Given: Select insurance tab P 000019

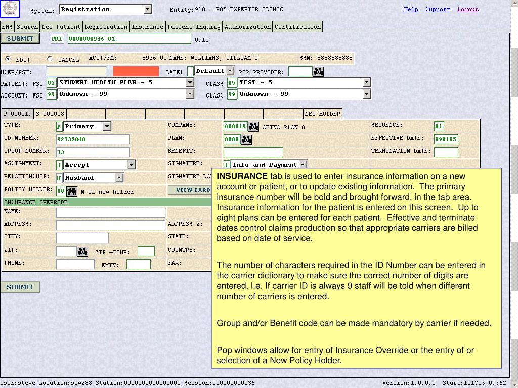Looking at the screenshot, I should (18, 114).
